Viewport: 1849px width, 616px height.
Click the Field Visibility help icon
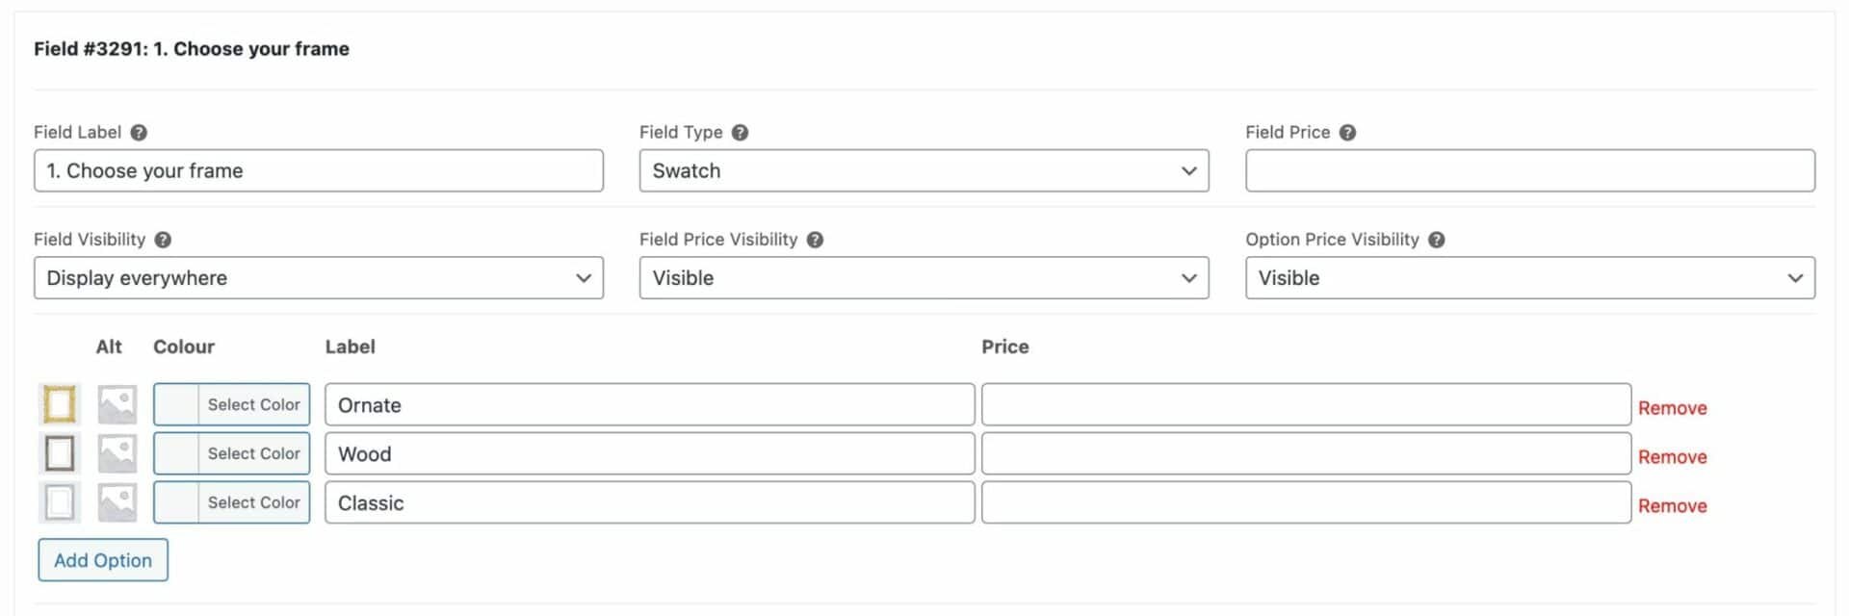click(x=163, y=240)
